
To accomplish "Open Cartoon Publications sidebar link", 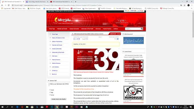I will click(57, 42).
